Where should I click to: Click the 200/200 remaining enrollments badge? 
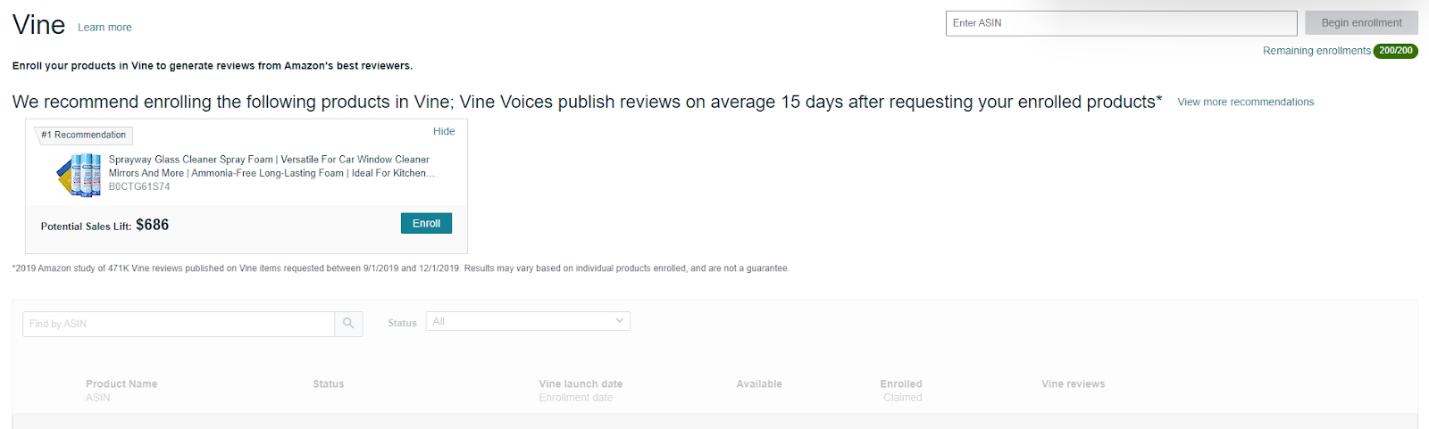[1395, 51]
